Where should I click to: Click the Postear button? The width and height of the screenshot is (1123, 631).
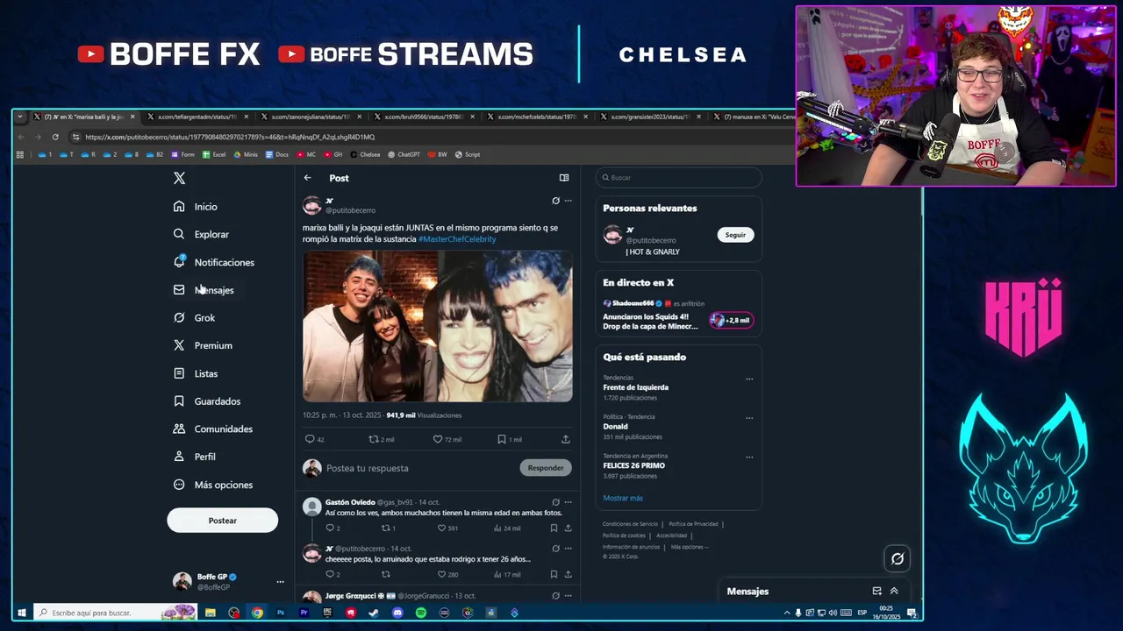[222, 521]
